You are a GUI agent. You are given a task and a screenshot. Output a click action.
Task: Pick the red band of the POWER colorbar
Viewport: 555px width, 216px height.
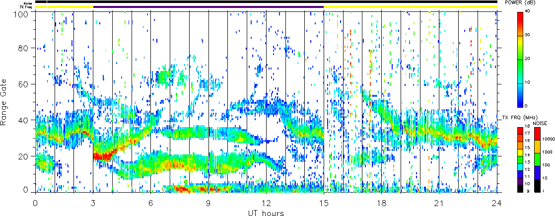520,24
